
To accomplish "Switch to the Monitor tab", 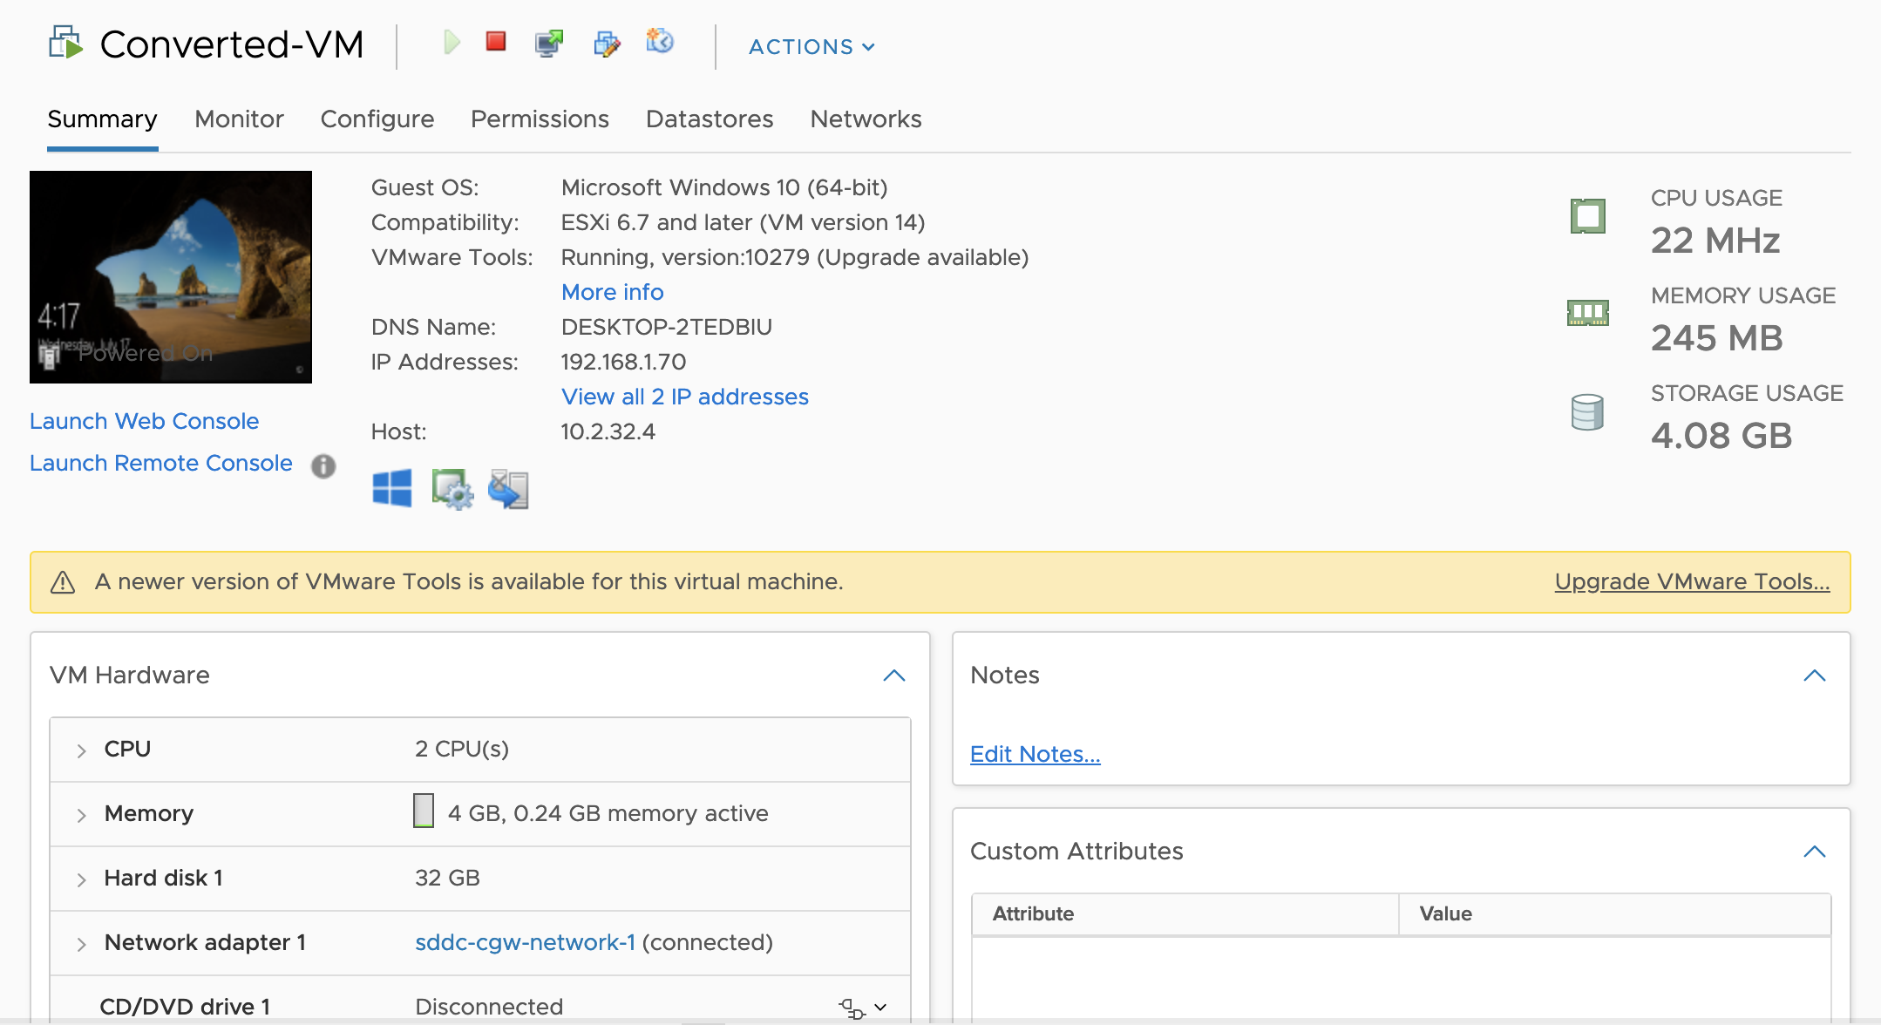I will tap(239, 119).
